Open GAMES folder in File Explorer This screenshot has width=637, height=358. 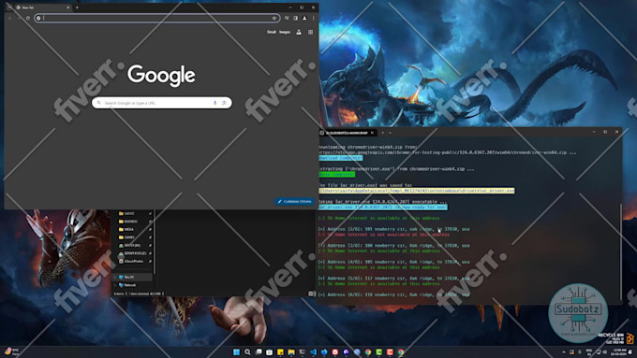pyautogui.click(x=129, y=237)
